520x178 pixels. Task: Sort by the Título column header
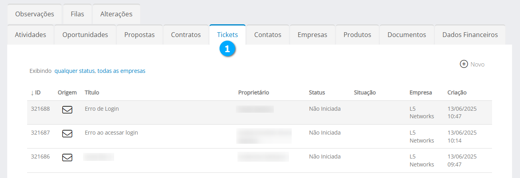[92, 92]
